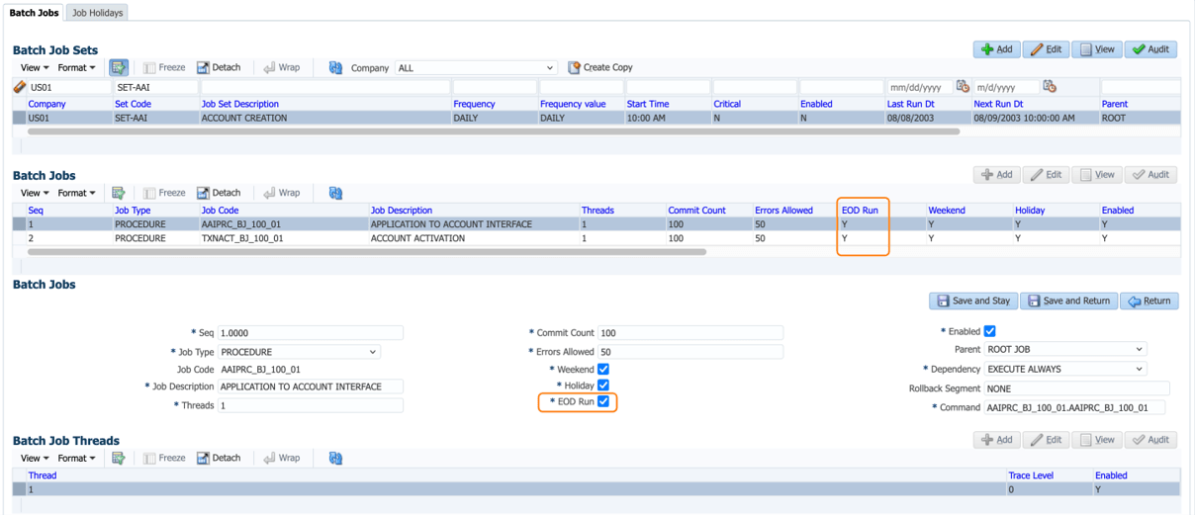Click the Set Code filter field containing SET-AAI

tap(154, 87)
